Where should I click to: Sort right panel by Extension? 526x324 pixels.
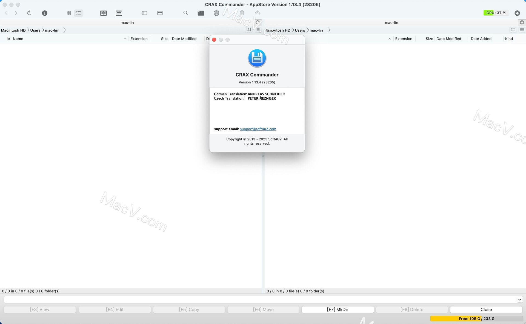[x=404, y=39]
